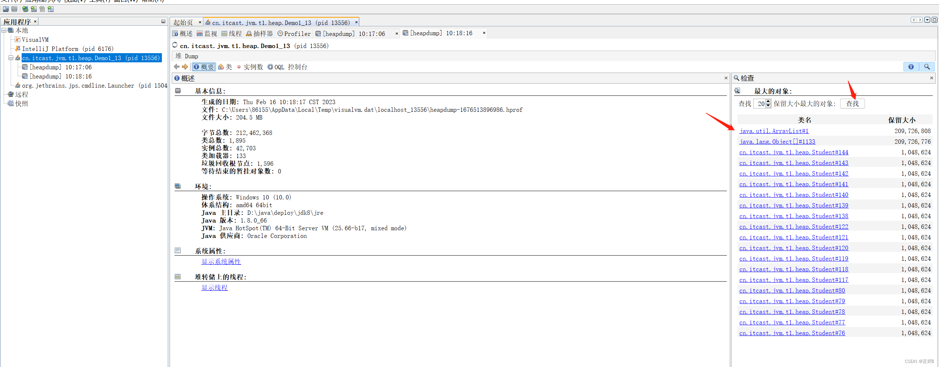Collapse the 本地 tree node
The width and height of the screenshot is (939, 367).
[x=4, y=30]
